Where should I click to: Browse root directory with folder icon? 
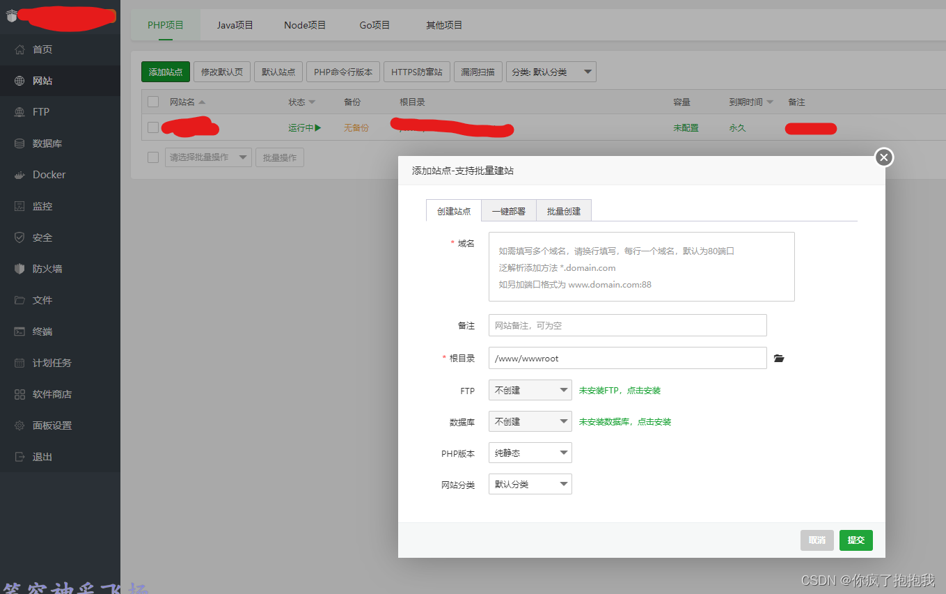click(x=779, y=359)
